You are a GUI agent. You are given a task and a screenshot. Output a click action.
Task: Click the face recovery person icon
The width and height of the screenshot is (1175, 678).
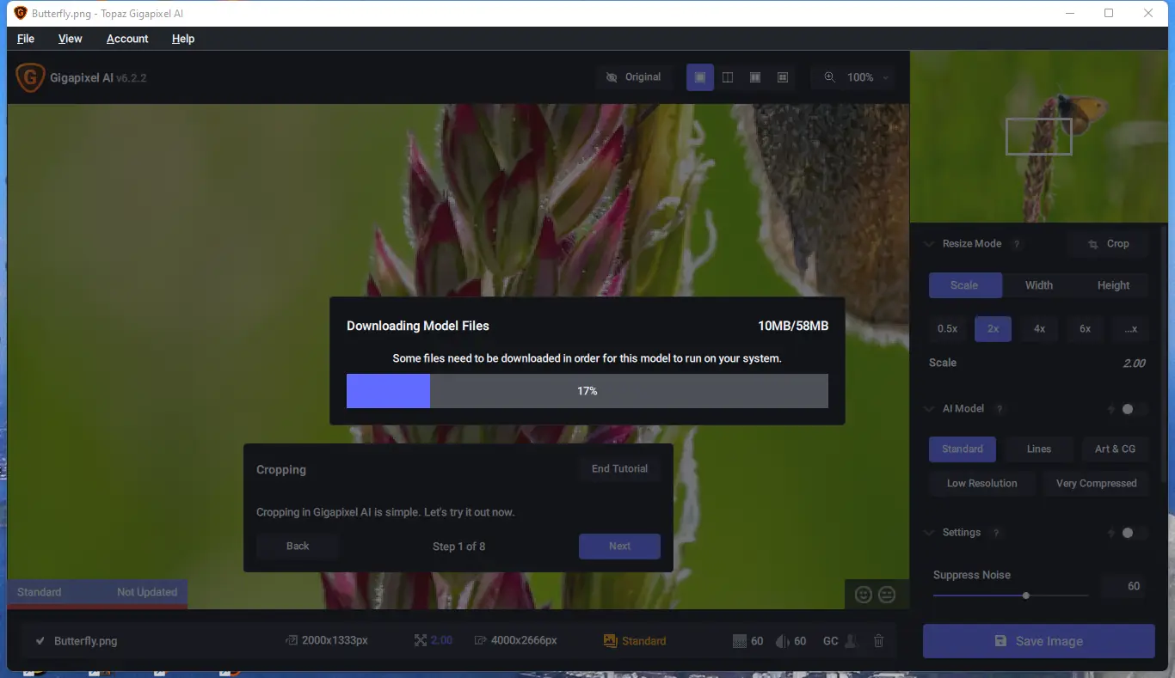click(x=851, y=641)
